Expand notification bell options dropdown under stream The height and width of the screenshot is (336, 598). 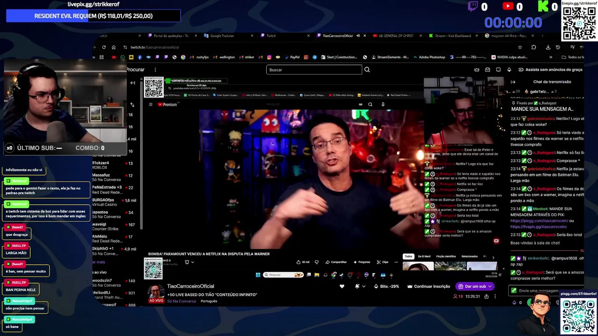coord(363,286)
